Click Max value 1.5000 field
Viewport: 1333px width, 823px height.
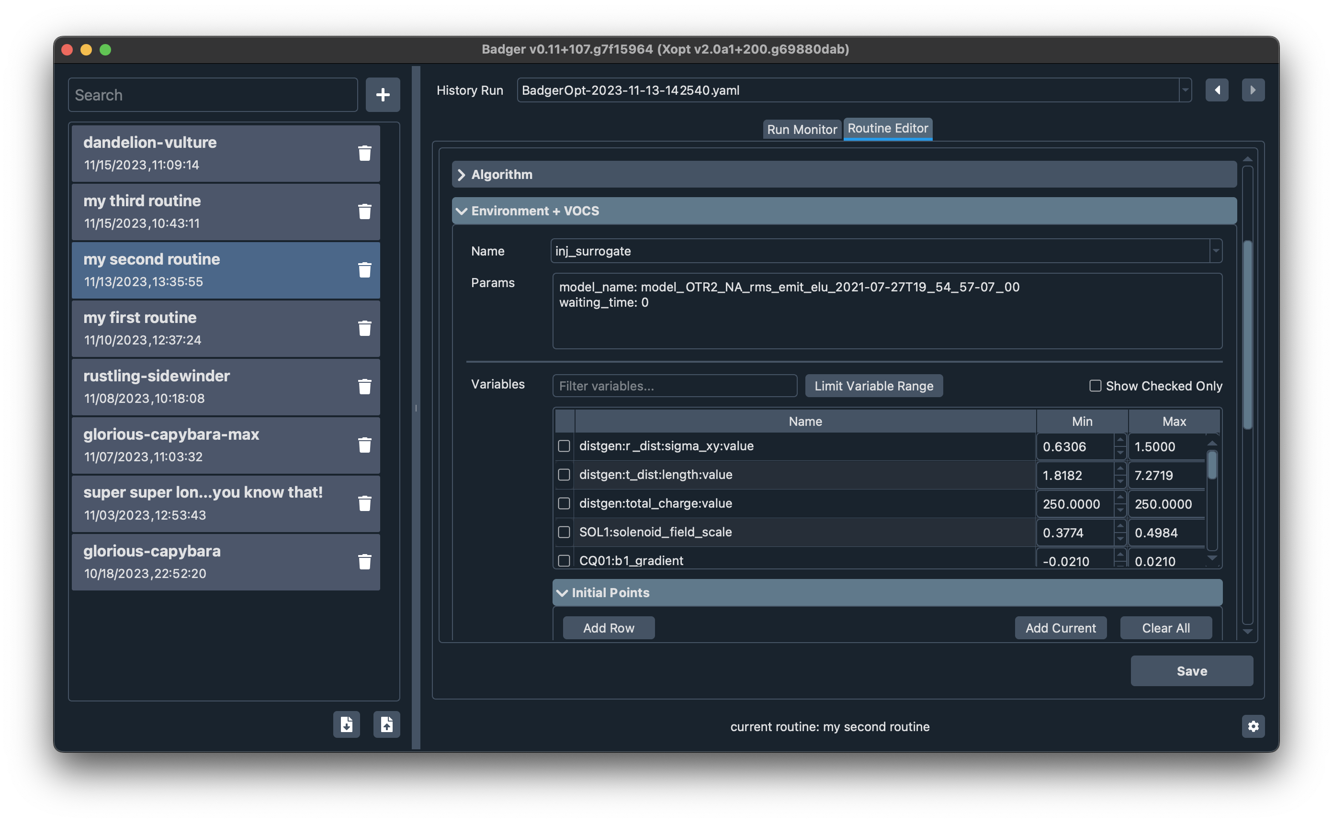click(1166, 446)
